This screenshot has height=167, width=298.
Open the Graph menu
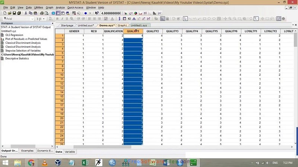50,7
